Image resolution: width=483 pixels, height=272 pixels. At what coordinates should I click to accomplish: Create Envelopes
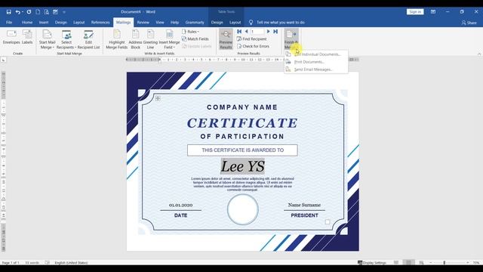point(11,37)
